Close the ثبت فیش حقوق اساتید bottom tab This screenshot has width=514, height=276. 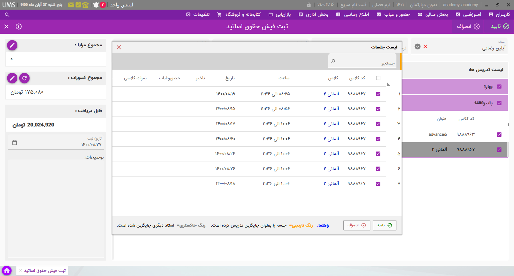(x=21, y=271)
